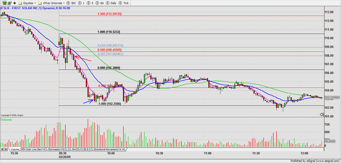Viewport: 341px width, 163px height.
Task: Click the 75K volume axis label
Action: click(327, 125)
